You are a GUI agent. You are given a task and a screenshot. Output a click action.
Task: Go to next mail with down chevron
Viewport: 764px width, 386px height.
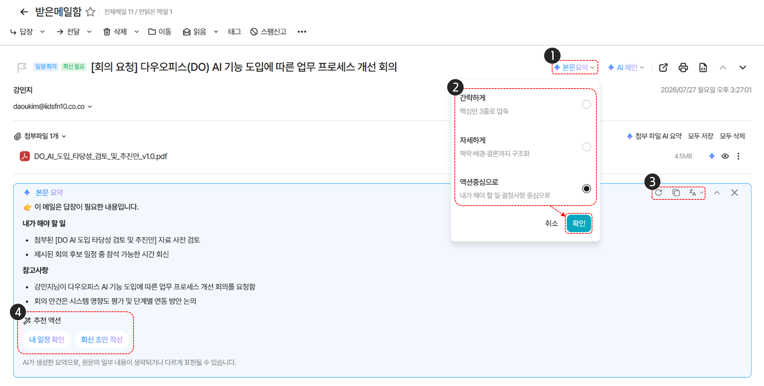(x=743, y=68)
